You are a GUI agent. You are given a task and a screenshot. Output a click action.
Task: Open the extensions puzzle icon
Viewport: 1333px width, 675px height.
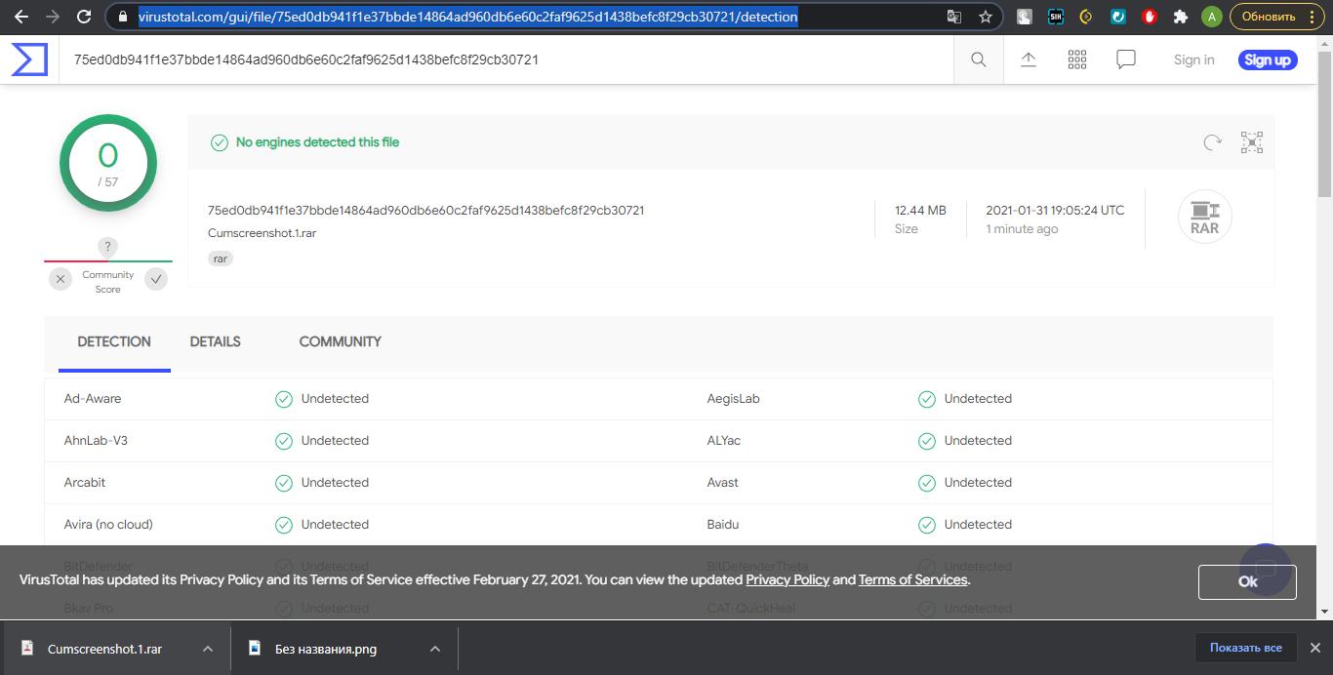tap(1181, 17)
